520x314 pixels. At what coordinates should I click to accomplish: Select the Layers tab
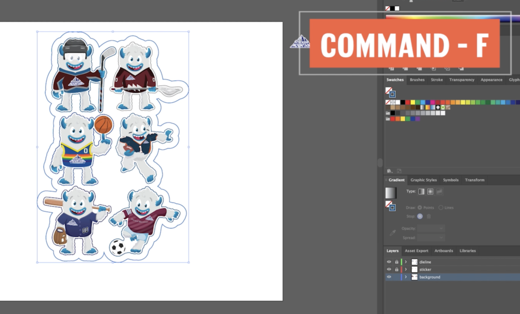point(393,250)
